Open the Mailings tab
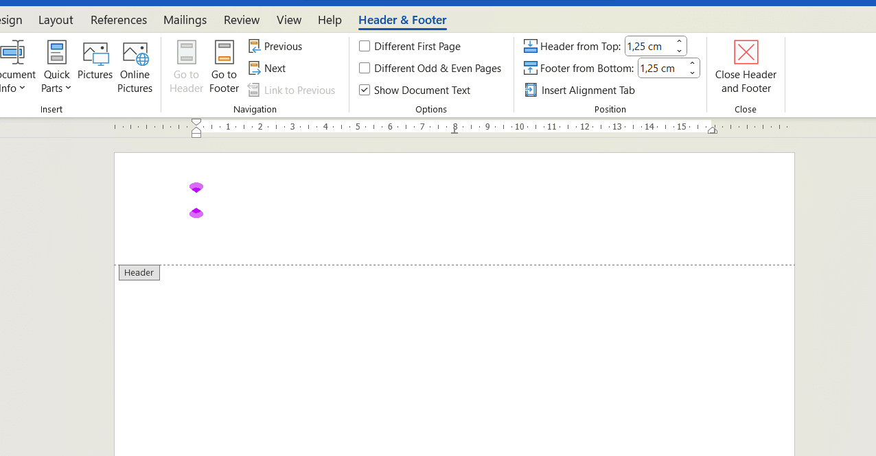Screen dimensions: 876x456 tap(185, 20)
